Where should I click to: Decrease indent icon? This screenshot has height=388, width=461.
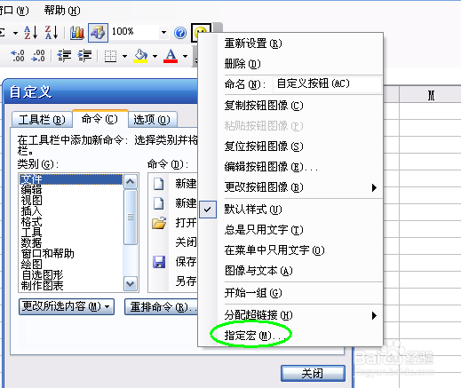coord(64,56)
